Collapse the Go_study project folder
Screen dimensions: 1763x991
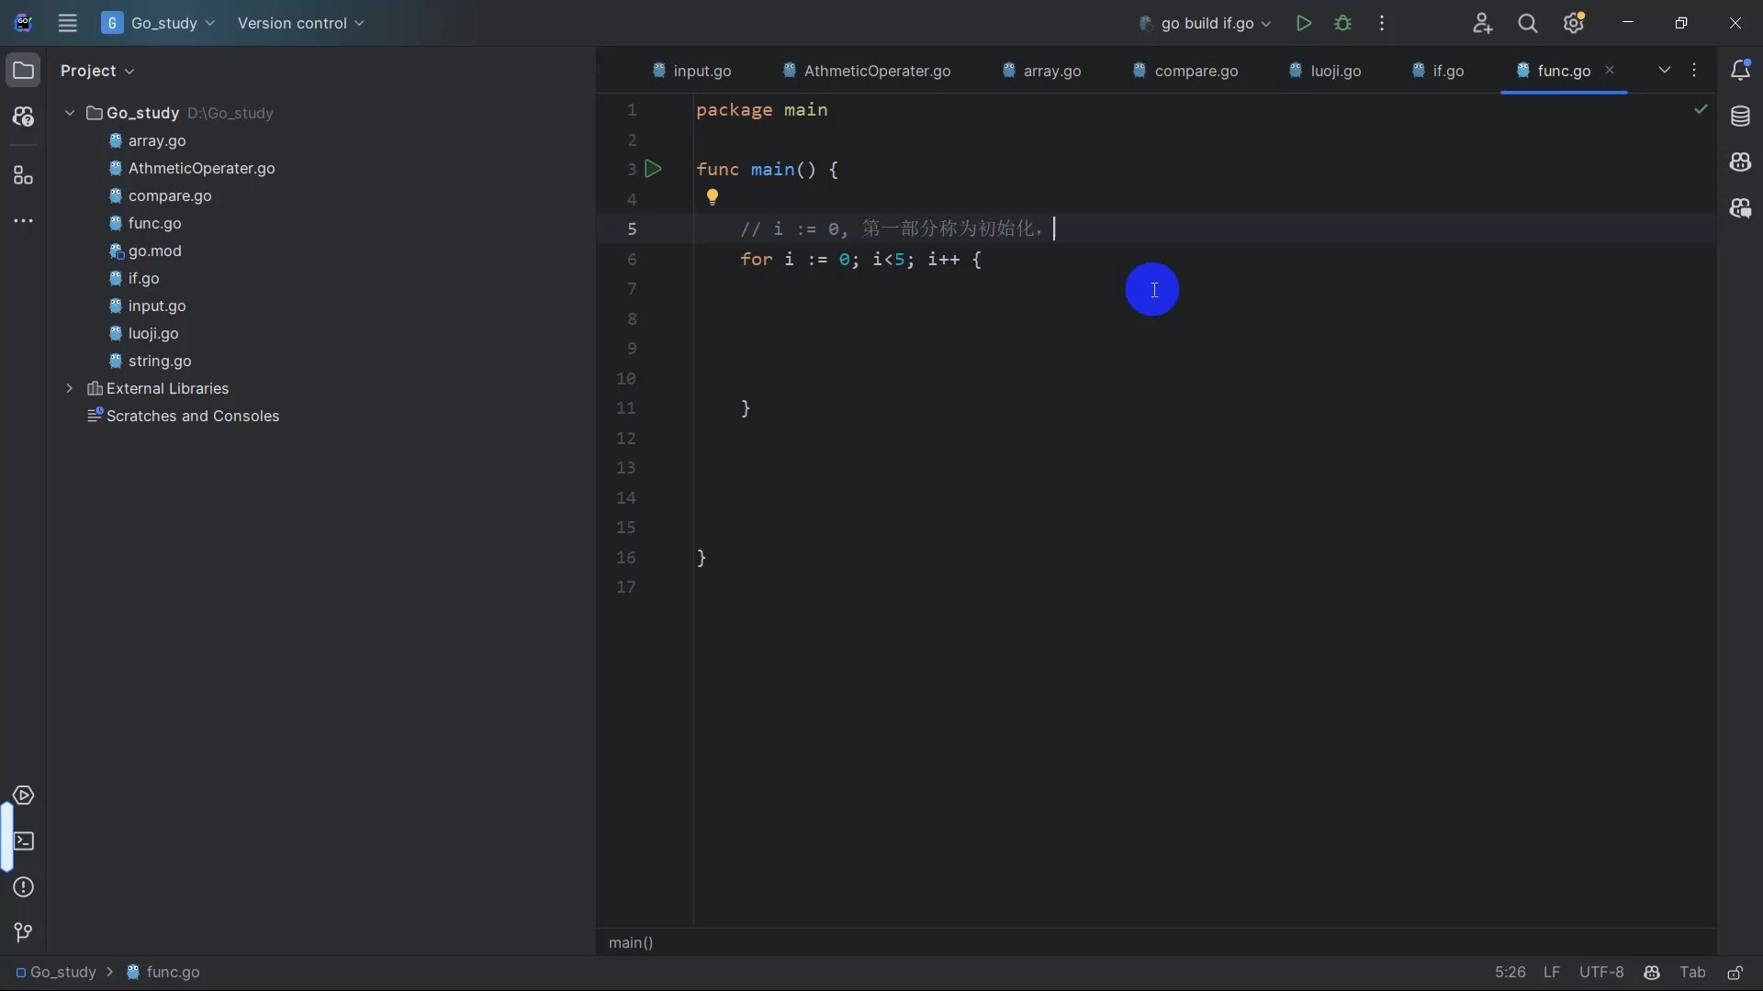click(70, 113)
